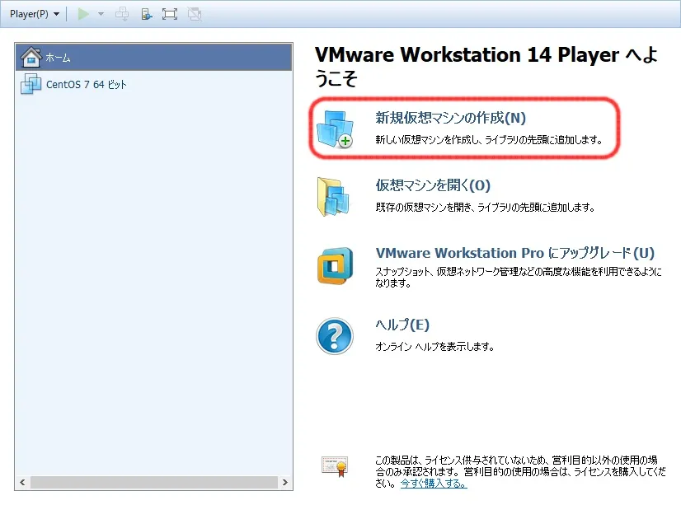Click the Send Ctrl+Alt+Del toolbar icon
Screen dimensions: 681x505
coord(122,14)
